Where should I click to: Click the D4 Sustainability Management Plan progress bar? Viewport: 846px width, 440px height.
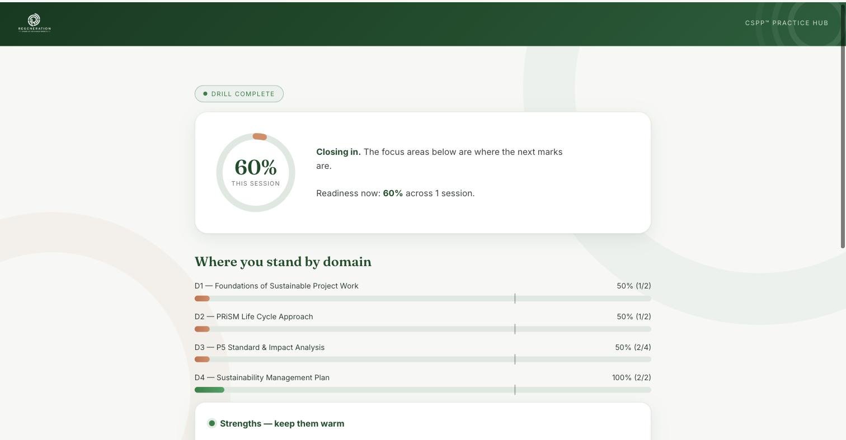pyautogui.click(x=423, y=390)
